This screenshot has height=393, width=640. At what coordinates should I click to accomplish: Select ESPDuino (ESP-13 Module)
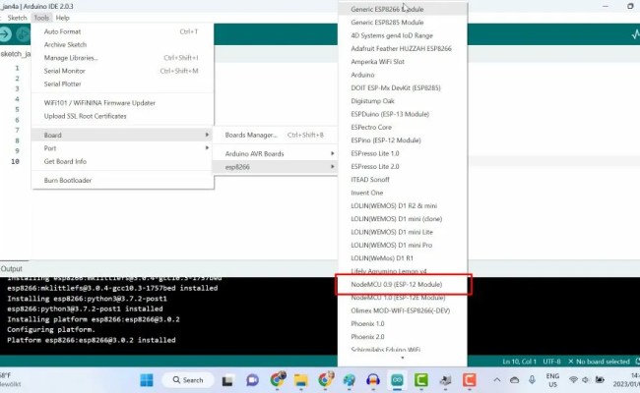point(403,114)
